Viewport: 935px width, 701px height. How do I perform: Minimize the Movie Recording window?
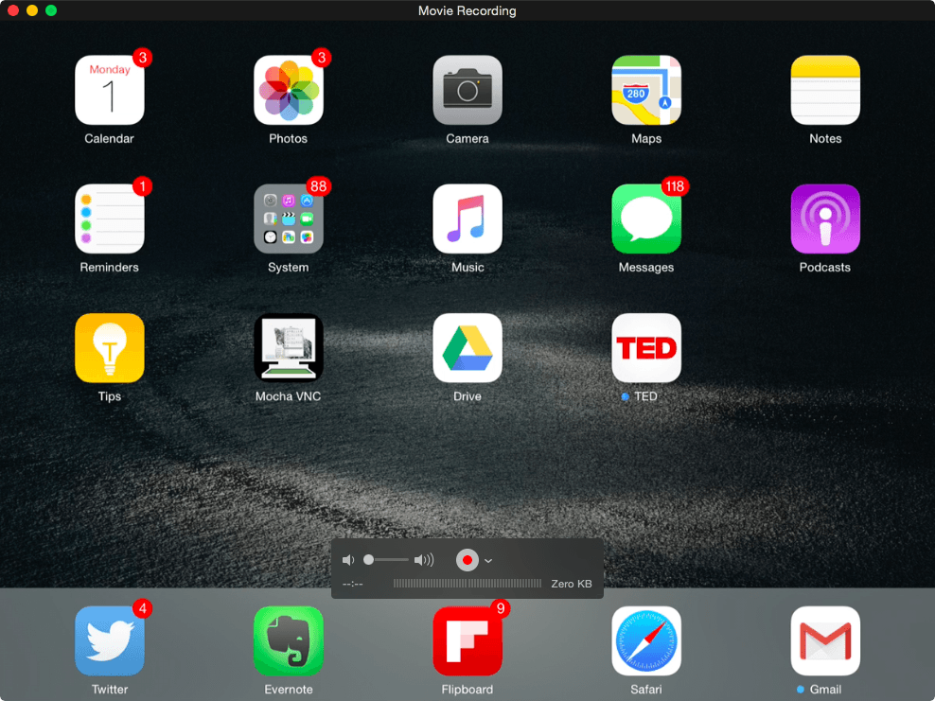point(32,10)
